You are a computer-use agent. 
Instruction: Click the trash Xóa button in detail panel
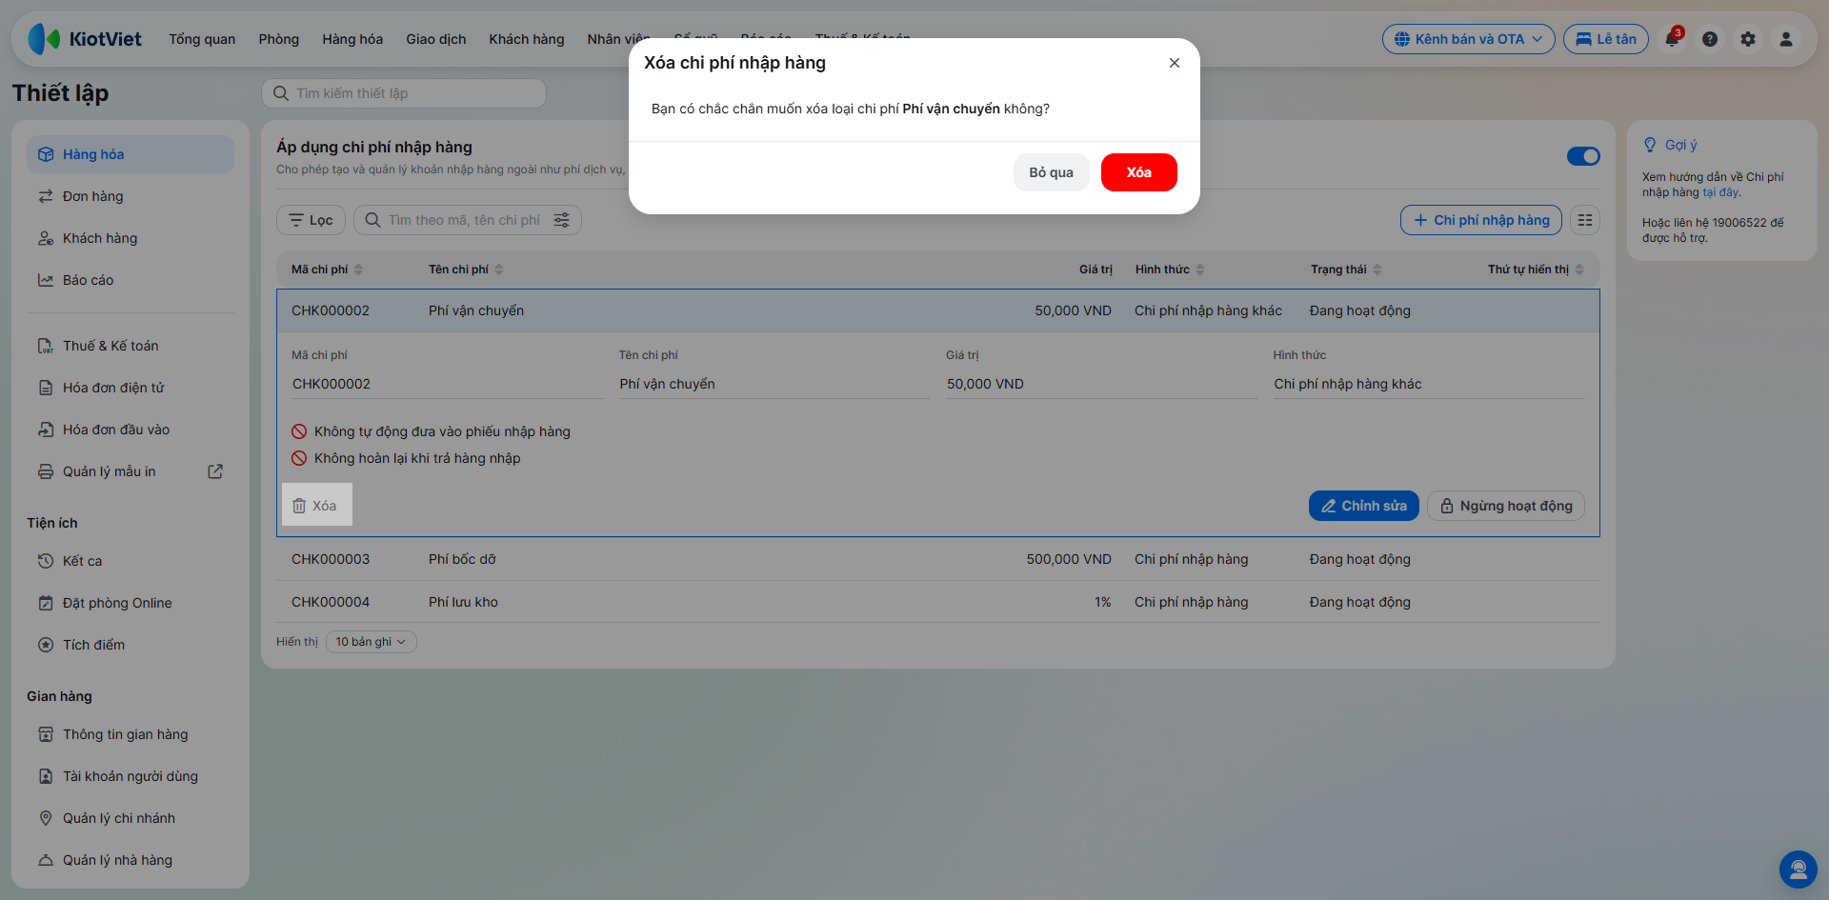tap(316, 505)
